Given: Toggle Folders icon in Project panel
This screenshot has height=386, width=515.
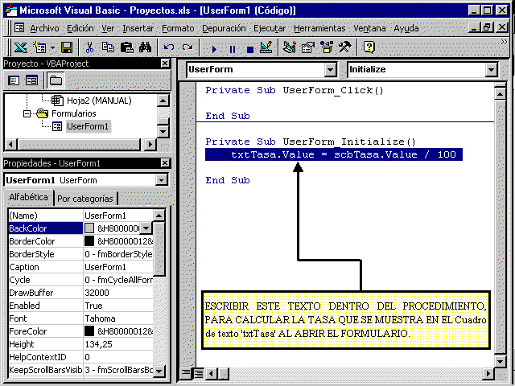Looking at the screenshot, I should pyautogui.click(x=56, y=80).
